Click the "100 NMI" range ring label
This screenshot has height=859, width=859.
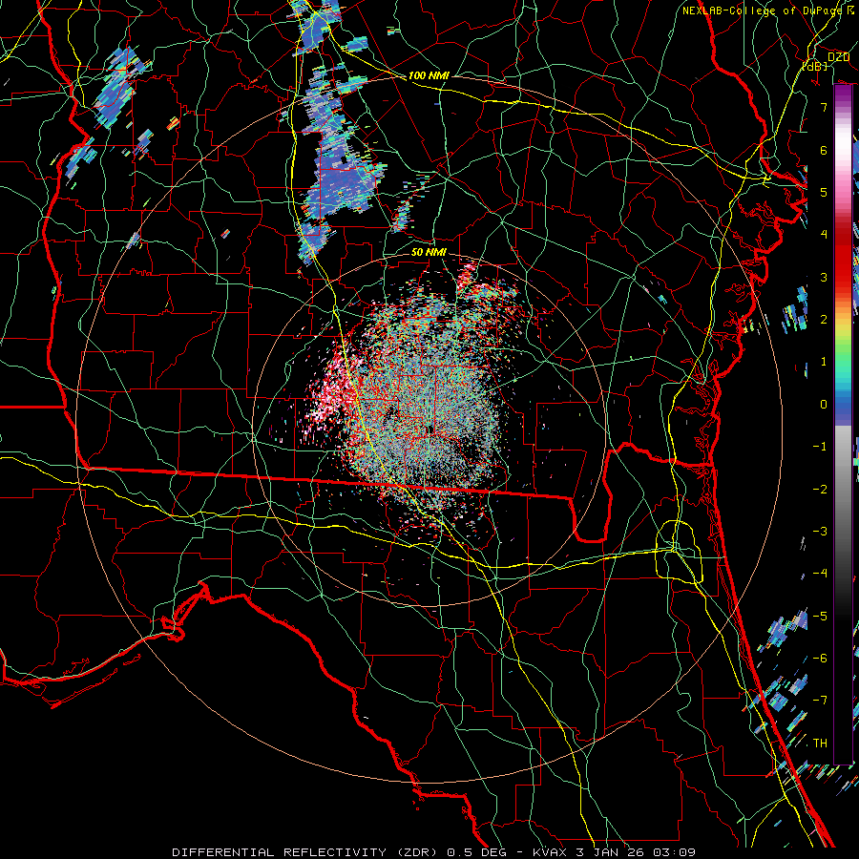[x=429, y=75]
